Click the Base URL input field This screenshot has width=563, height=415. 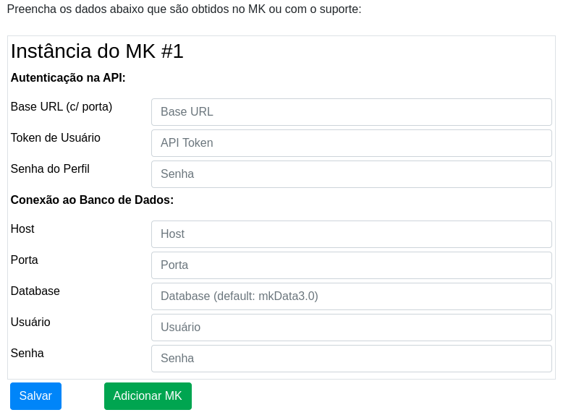(352, 112)
